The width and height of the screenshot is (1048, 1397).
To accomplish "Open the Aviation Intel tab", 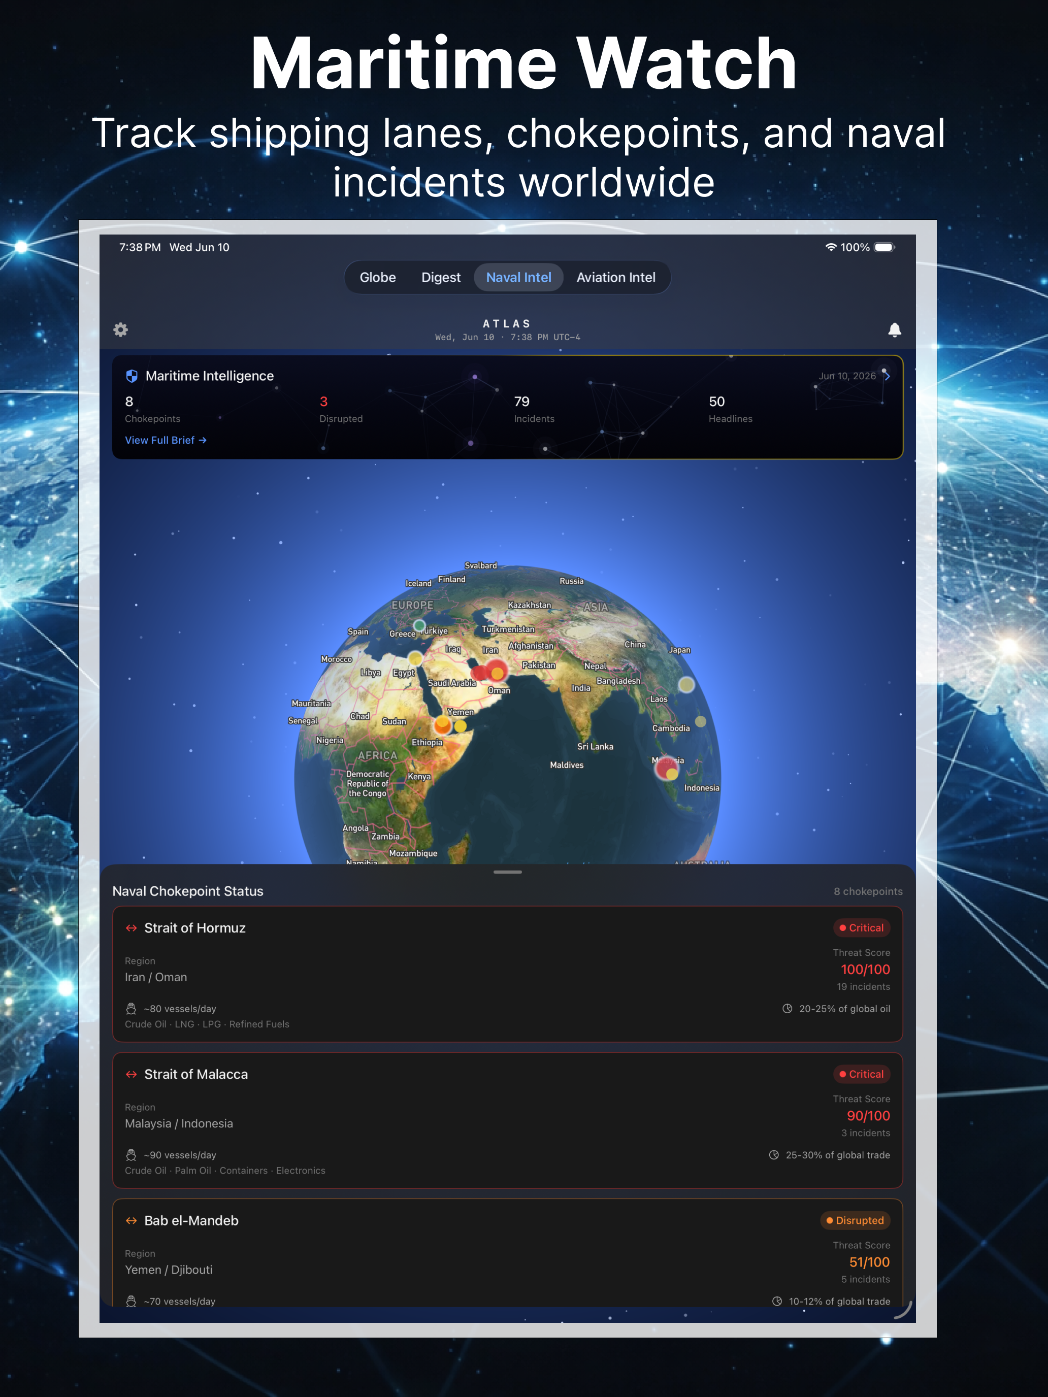I will [x=616, y=277].
